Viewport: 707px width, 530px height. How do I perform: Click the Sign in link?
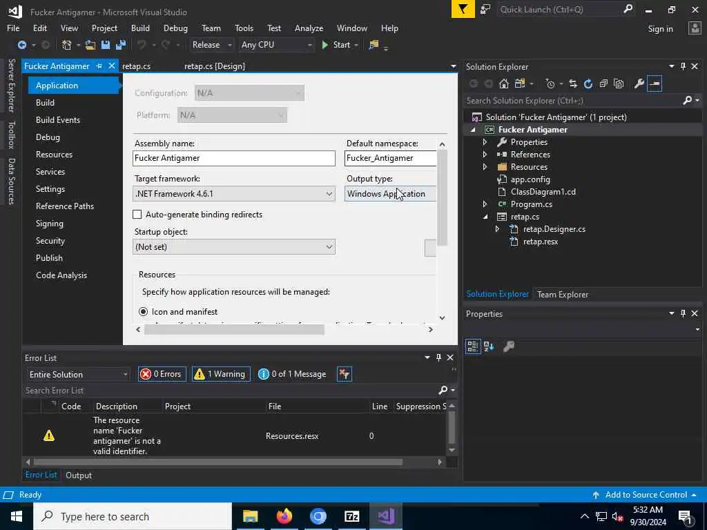coord(660,29)
